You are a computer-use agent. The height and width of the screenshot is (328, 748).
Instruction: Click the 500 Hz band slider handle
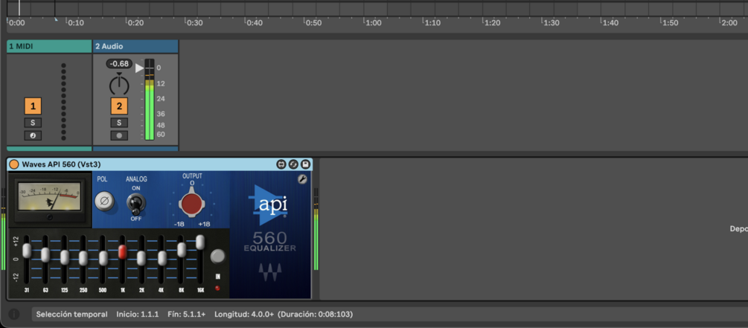(103, 258)
